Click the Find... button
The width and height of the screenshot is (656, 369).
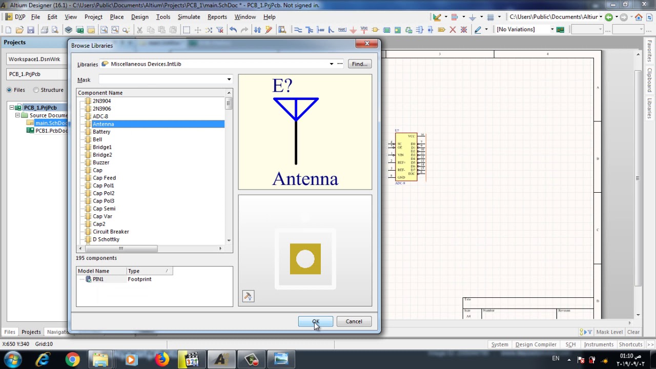click(x=359, y=64)
